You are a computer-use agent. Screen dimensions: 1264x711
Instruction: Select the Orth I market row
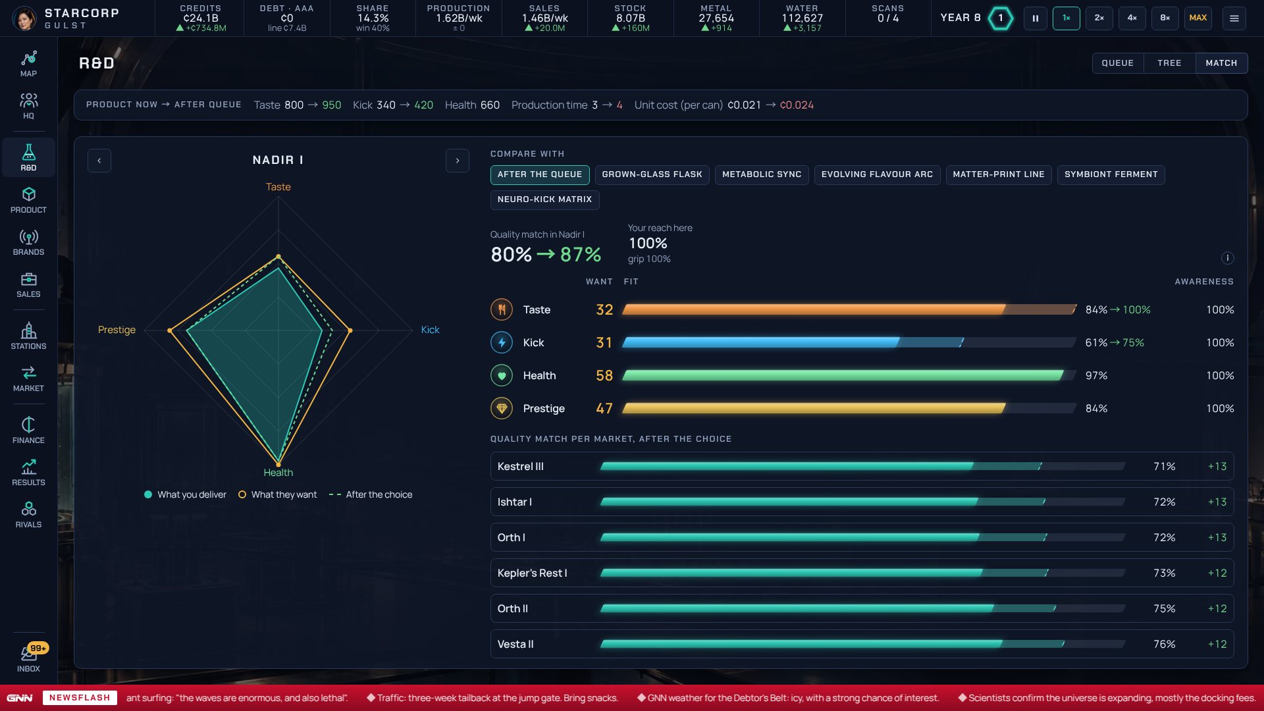pos(862,537)
